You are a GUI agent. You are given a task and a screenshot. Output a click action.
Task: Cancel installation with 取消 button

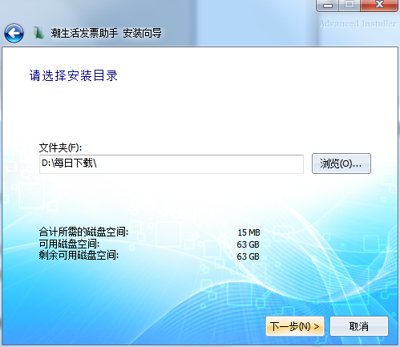(359, 326)
